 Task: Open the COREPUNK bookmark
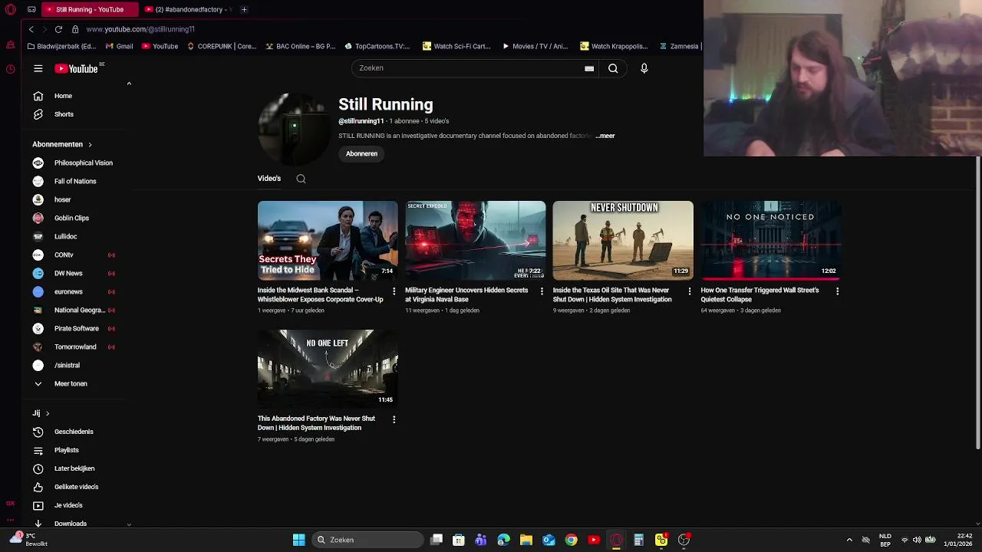coord(222,46)
